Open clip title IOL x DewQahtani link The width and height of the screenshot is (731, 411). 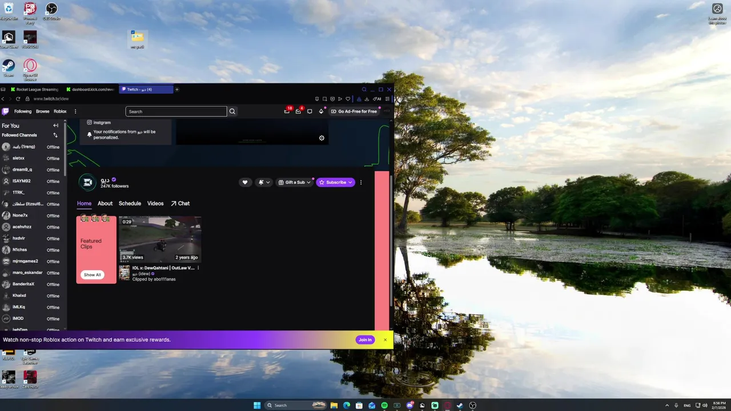coord(163,268)
